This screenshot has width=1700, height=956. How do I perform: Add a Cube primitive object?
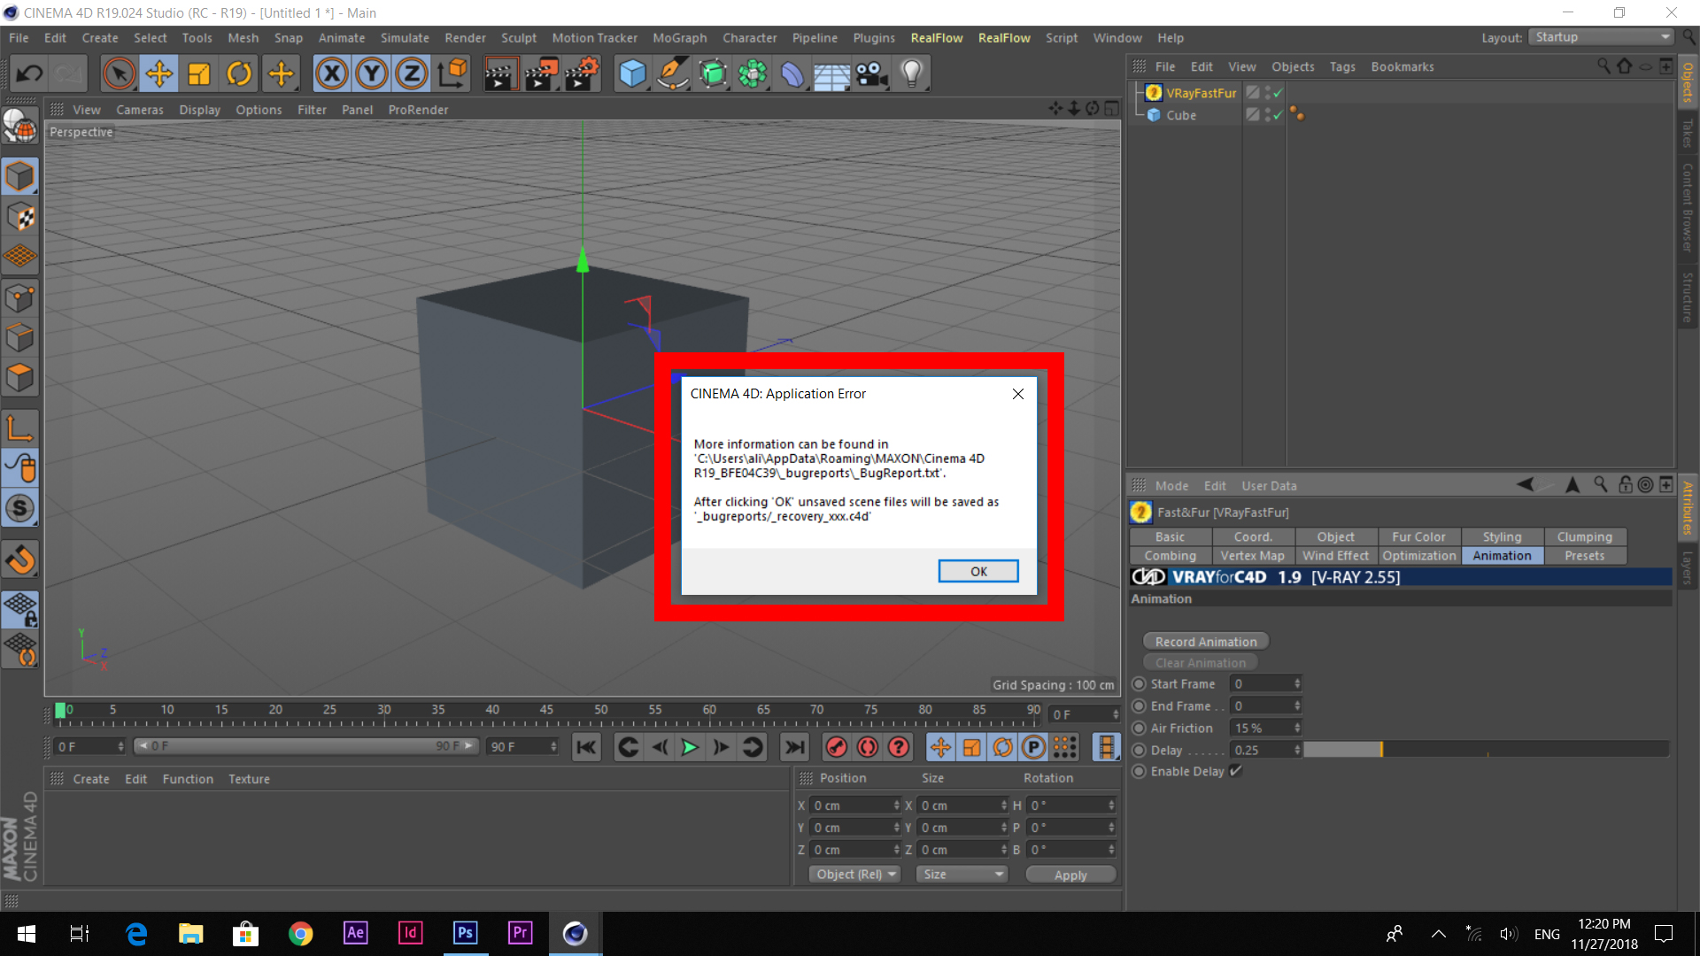(x=632, y=74)
